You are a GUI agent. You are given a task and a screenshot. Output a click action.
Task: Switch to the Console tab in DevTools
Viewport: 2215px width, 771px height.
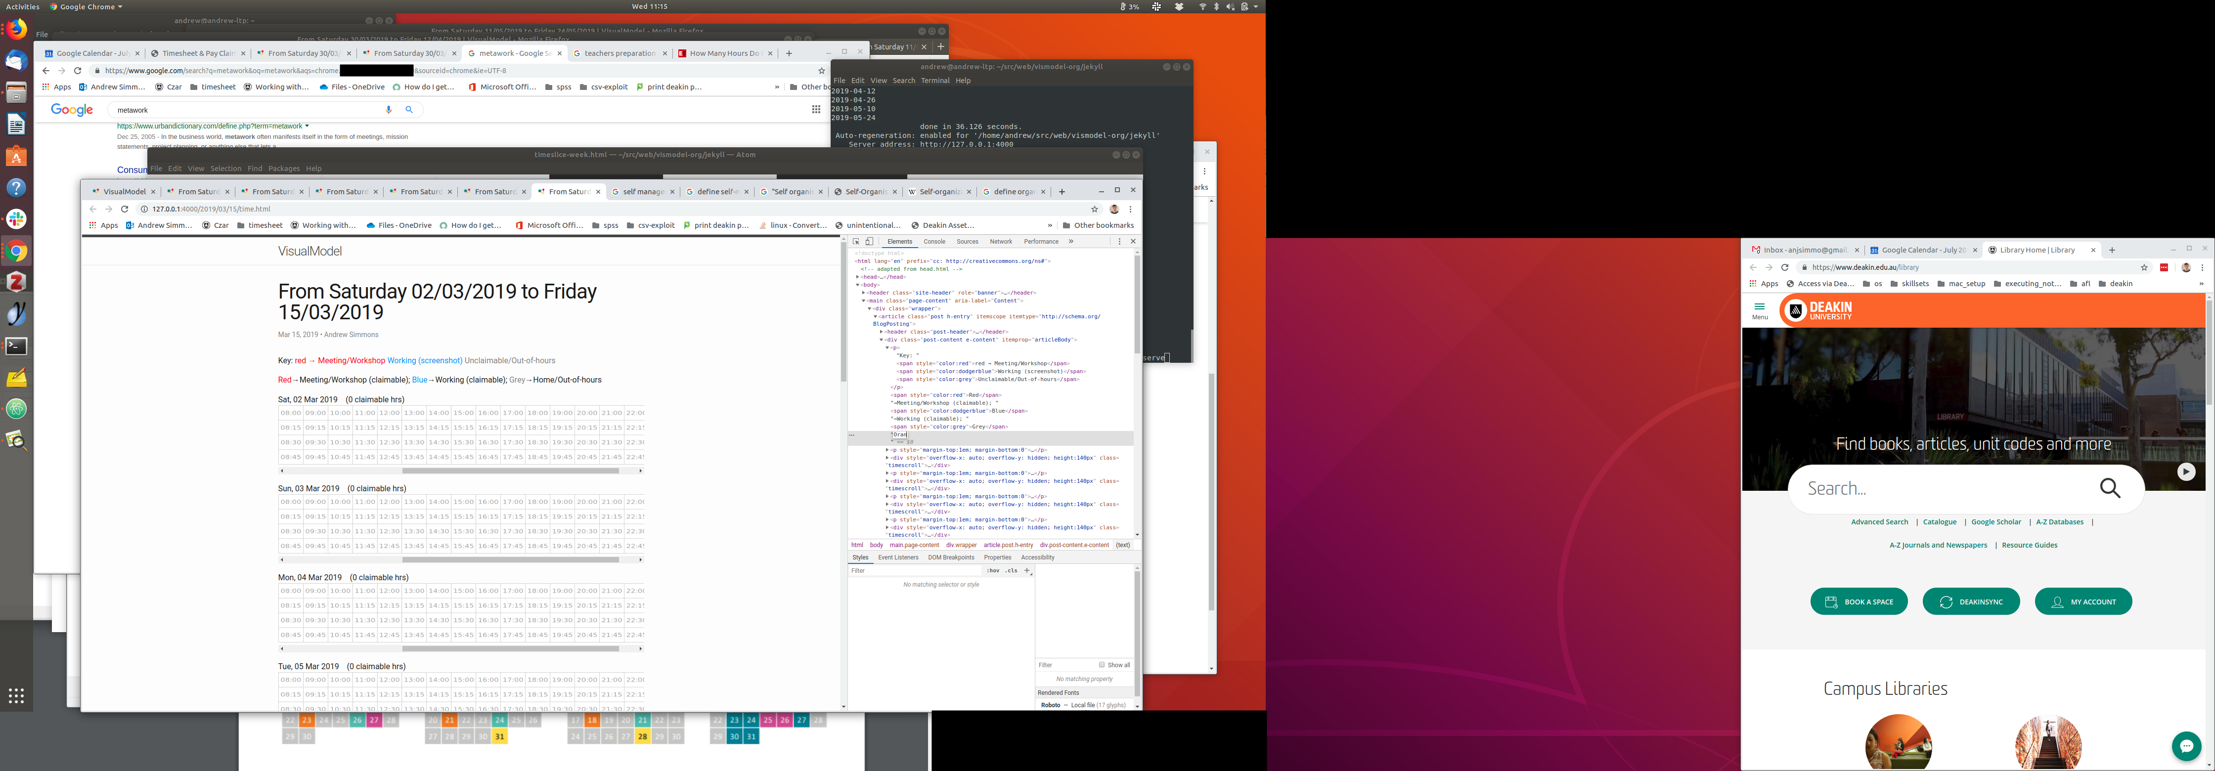[x=934, y=242]
